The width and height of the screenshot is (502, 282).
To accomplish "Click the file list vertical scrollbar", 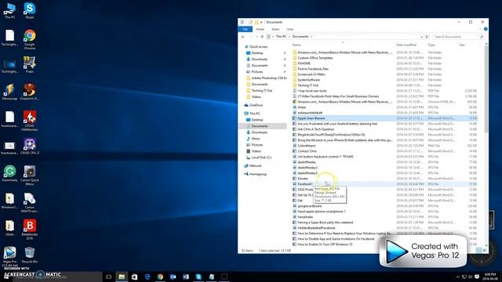I will (486, 89).
